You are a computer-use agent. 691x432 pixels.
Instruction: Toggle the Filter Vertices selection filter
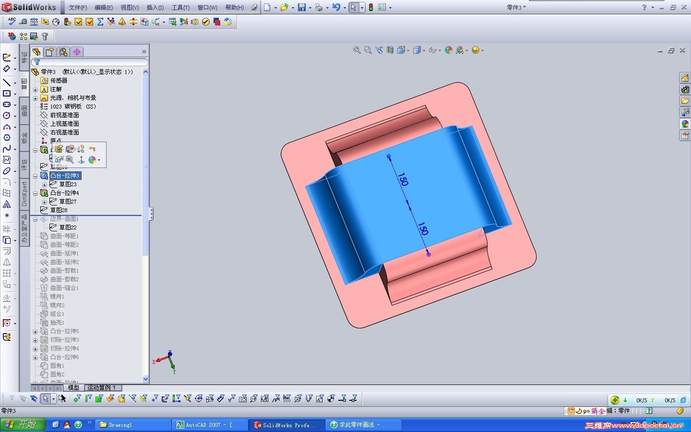tap(77, 398)
